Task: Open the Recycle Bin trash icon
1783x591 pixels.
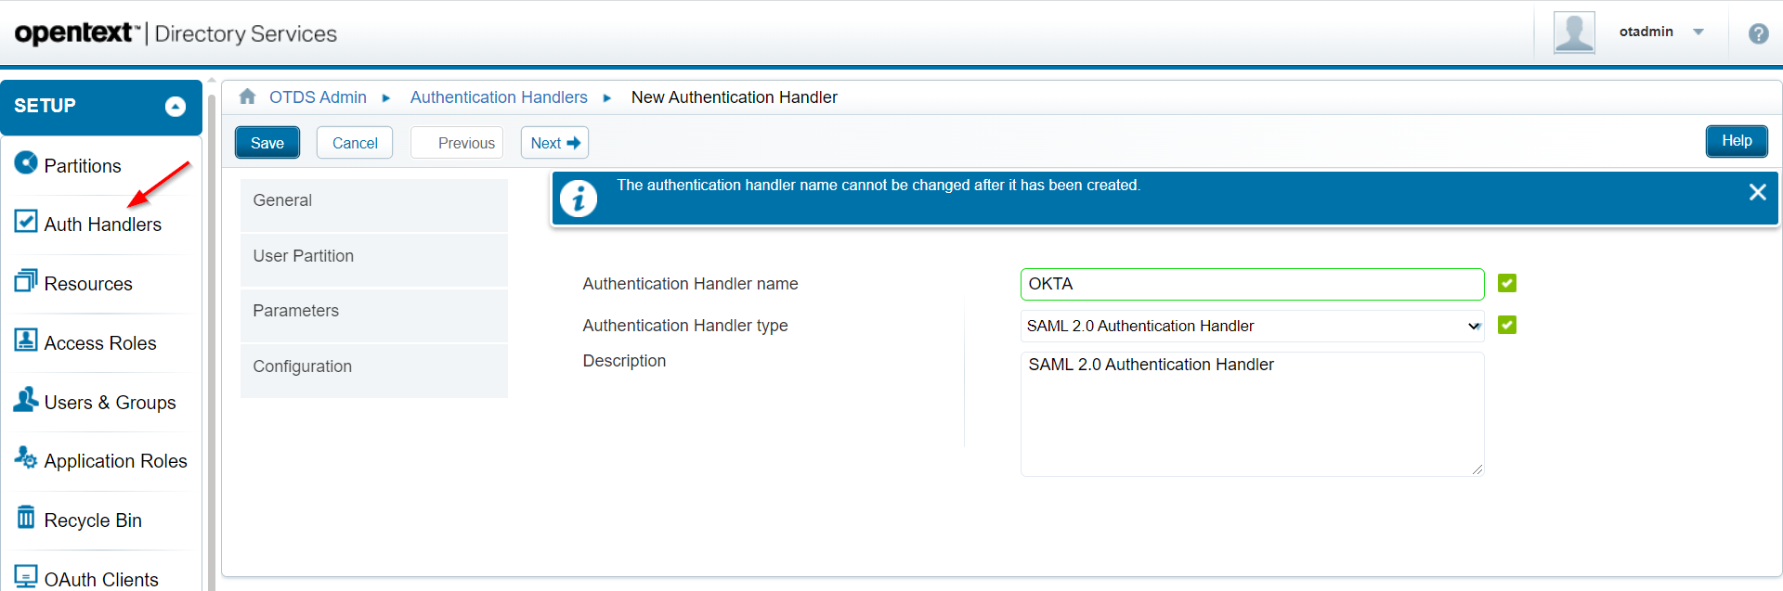Action: pos(26,517)
